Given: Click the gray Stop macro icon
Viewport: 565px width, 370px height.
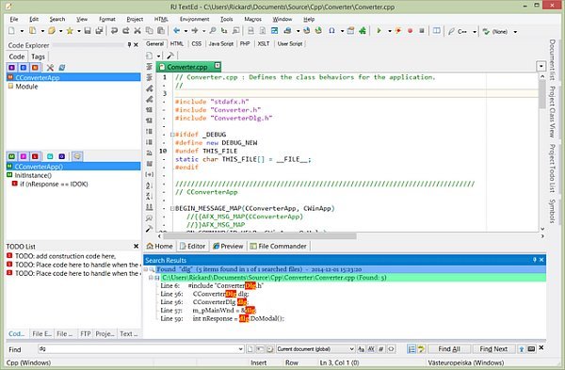Looking at the screenshot, I should [422, 31].
